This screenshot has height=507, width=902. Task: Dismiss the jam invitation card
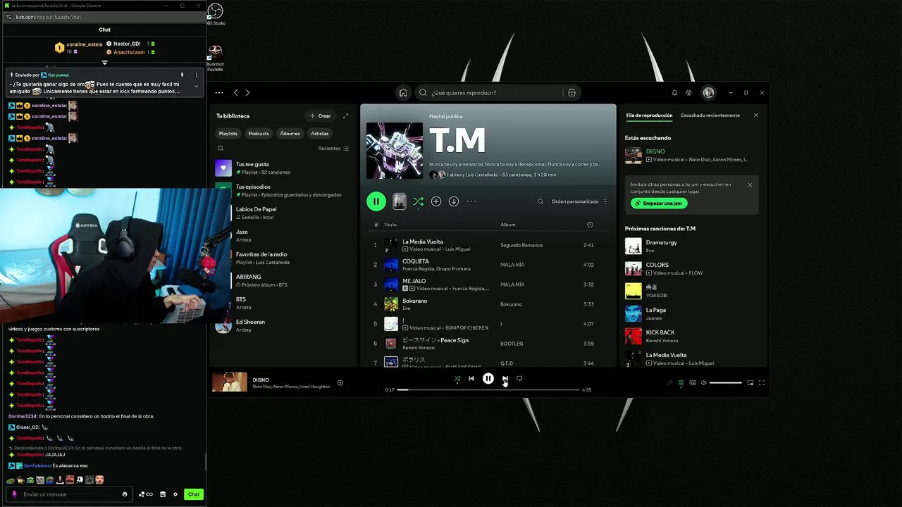[x=750, y=184]
